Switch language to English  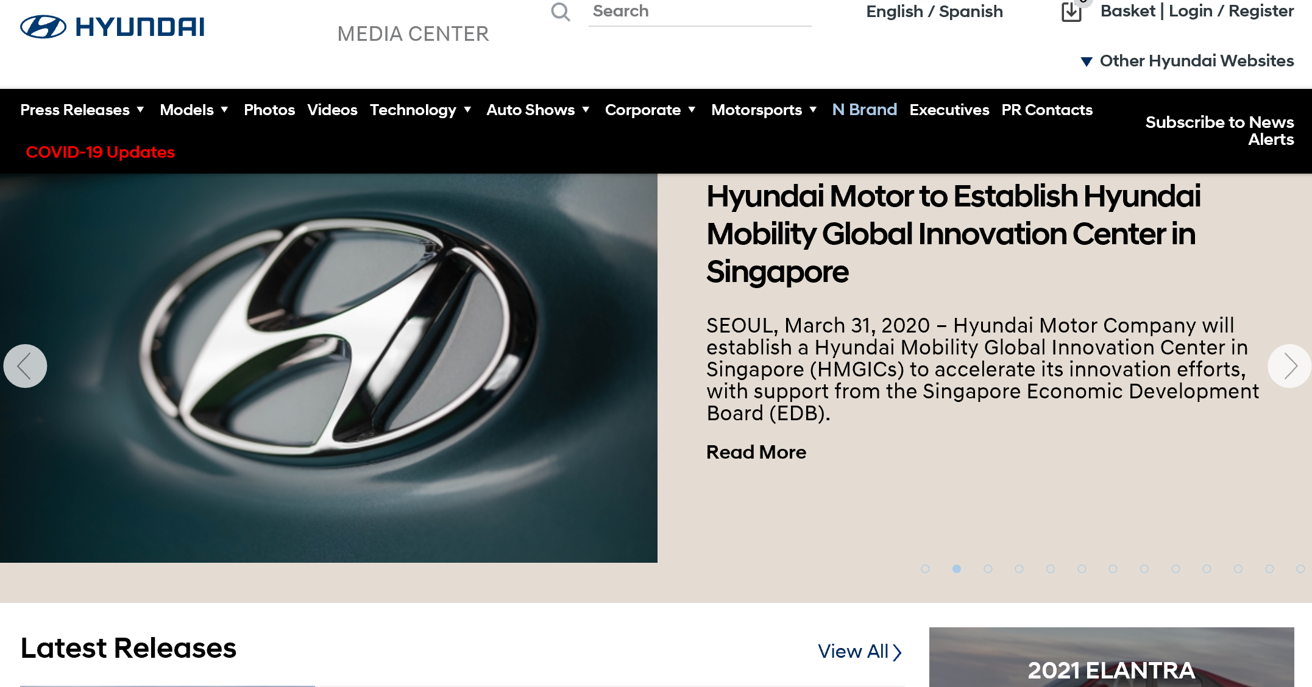[895, 12]
